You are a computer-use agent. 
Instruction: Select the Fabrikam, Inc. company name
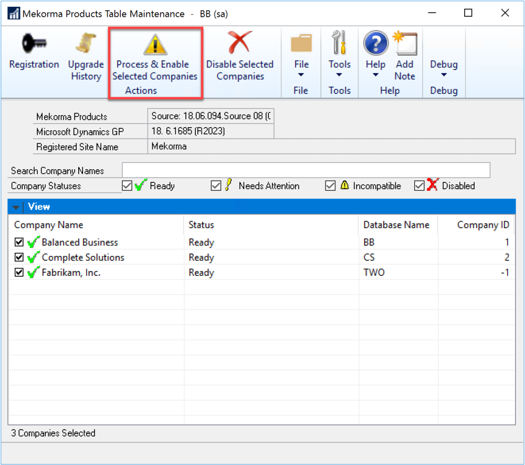(x=71, y=272)
